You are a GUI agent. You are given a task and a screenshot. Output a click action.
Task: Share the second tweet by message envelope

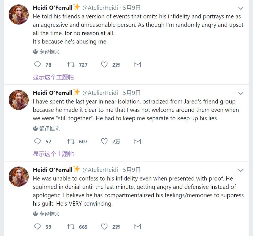pyautogui.click(x=137, y=141)
